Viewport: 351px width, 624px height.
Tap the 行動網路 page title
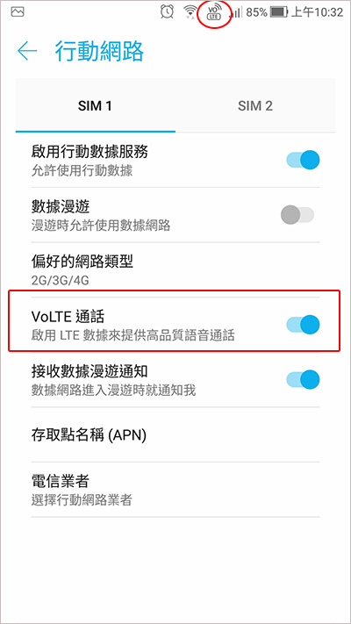[x=99, y=51]
